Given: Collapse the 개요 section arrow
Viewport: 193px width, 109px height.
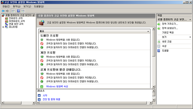Looking at the screenshot, I should 148,31.
